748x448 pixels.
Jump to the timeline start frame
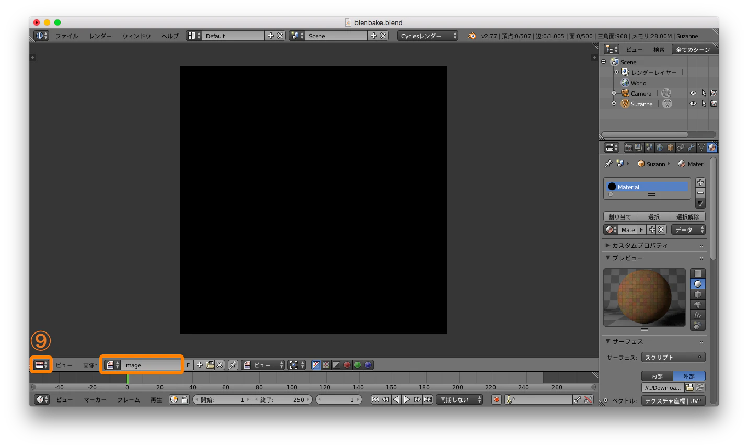coord(375,399)
